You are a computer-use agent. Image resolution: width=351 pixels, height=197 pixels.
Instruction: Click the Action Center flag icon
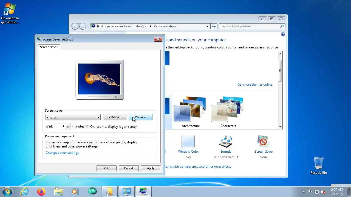[x=310, y=192]
